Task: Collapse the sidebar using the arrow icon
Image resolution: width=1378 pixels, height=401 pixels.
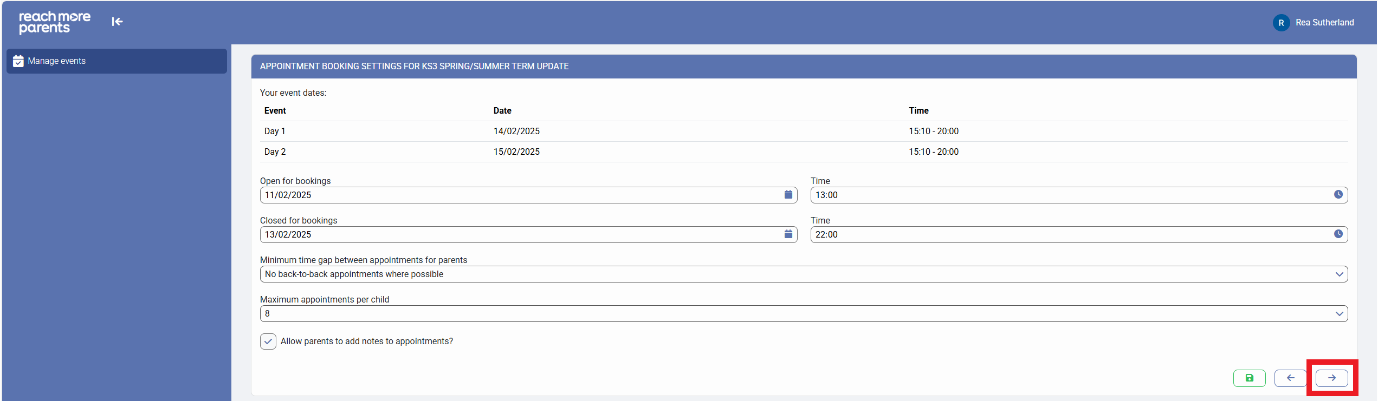Action: click(x=117, y=22)
